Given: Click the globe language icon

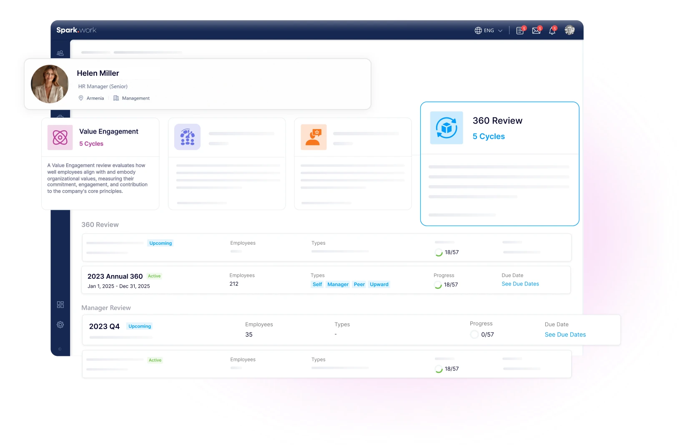Looking at the screenshot, I should pos(478,30).
